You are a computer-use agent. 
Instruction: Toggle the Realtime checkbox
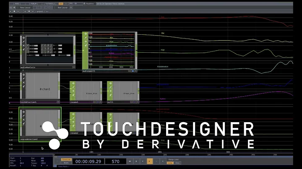click(x=84, y=4)
